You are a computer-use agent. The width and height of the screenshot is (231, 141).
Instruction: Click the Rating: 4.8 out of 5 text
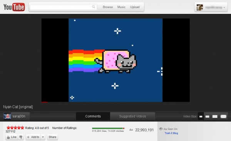[37, 128]
